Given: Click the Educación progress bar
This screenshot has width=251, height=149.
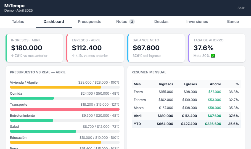Looking at the screenshot, I should tap(65, 142).
